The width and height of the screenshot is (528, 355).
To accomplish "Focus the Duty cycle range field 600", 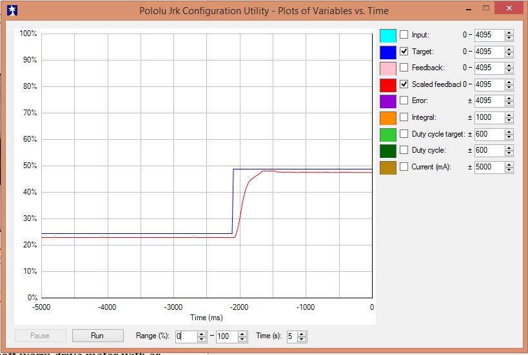I will coord(489,150).
